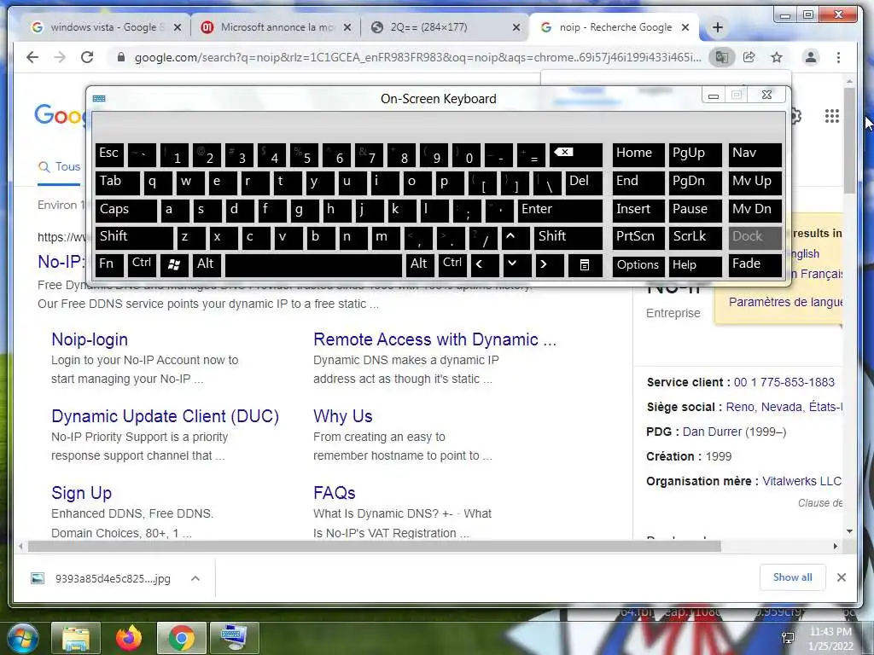874x655 pixels.
Task: Toggle the left Alt key
Action: pos(207,265)
